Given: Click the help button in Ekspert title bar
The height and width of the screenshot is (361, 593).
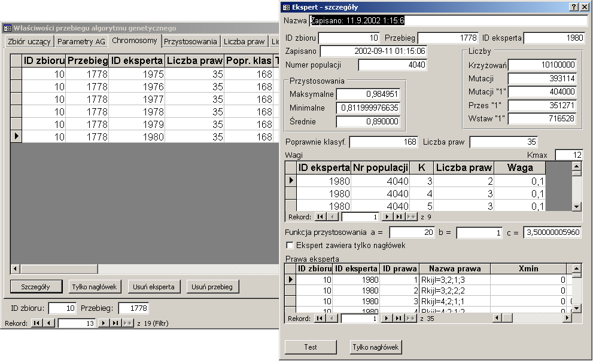Looking at the screenshot, I should [574, 7].
